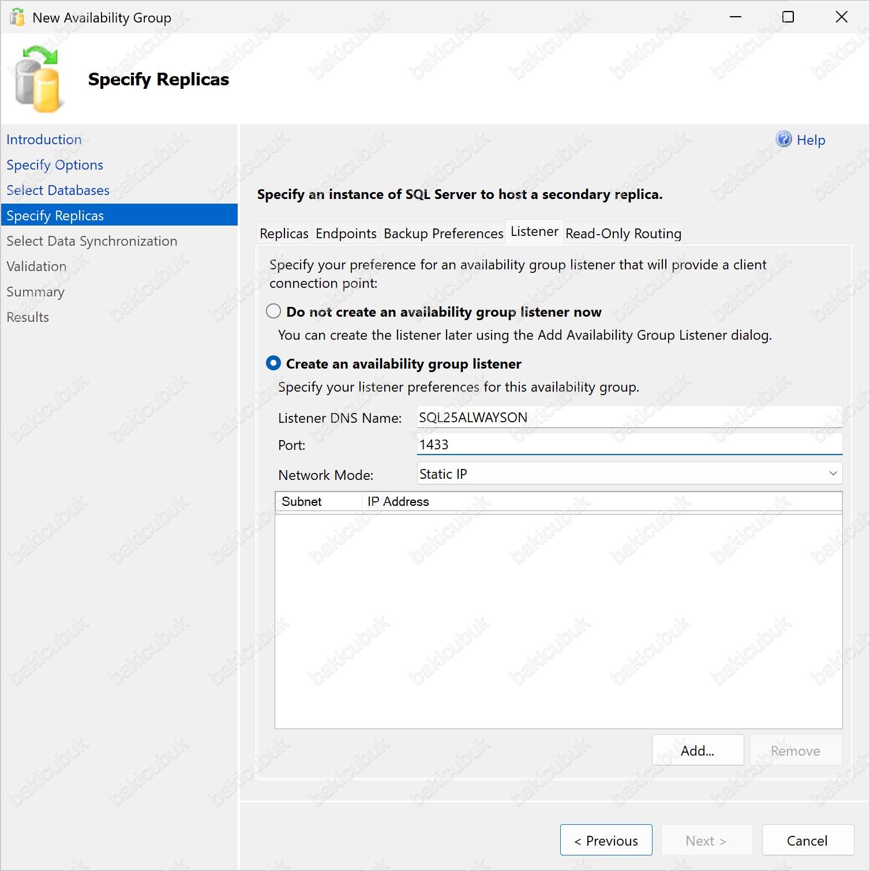Viewport: 870px width, 871px height.
Task: Switch to the Replicas tab
Action: point(284,234)
